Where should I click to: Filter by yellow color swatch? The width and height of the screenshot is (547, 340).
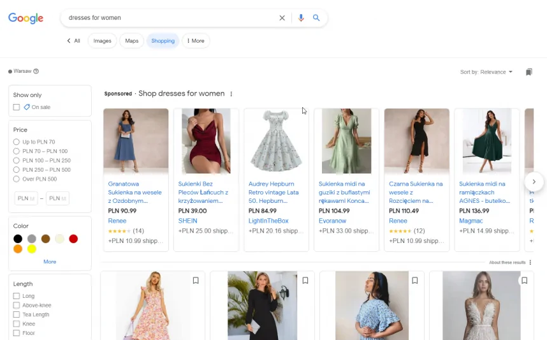tap(32, 249)
